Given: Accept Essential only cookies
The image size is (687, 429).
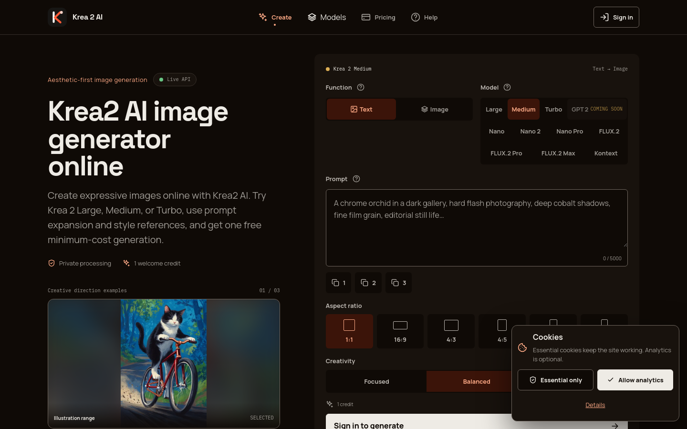Looking at the screenshot, I should (555, 380).
